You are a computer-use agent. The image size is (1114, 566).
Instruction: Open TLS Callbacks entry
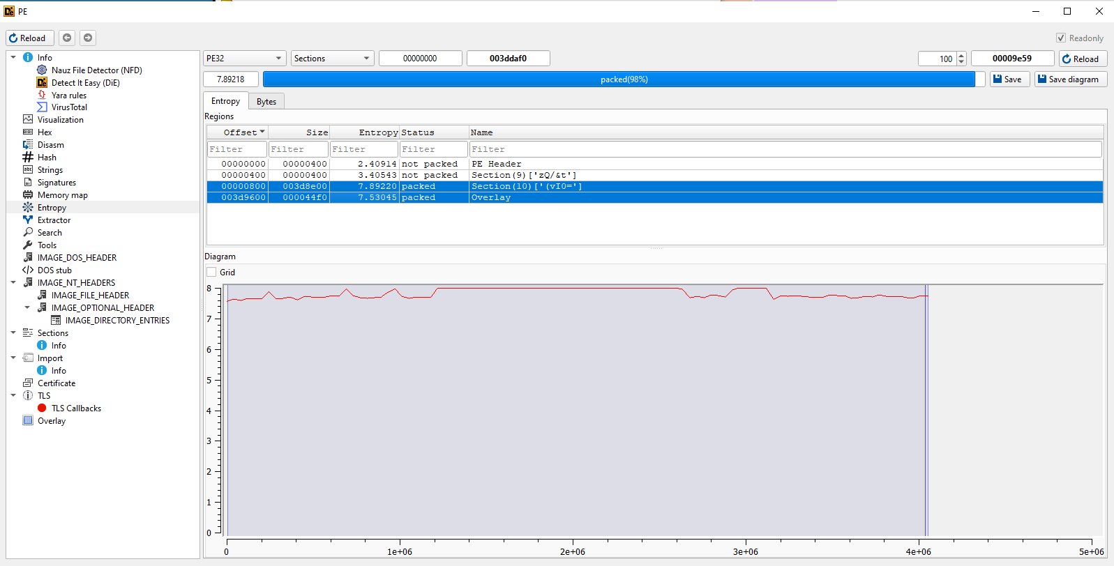(76, 408)
